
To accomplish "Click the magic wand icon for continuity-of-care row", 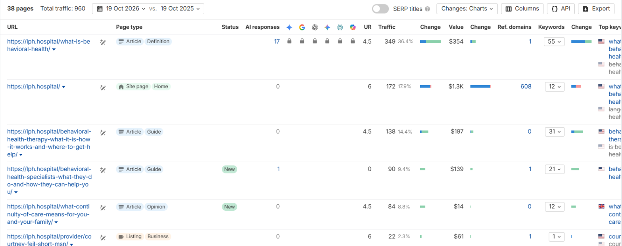I will 103,207.
